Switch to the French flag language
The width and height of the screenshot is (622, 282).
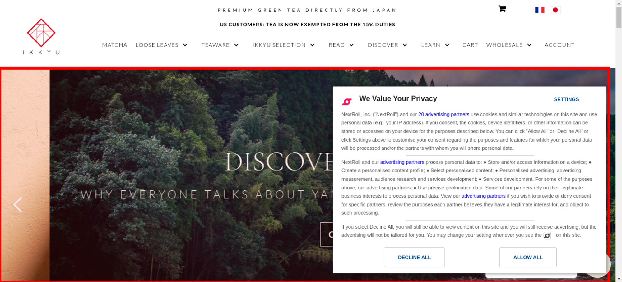click(540, 10)
